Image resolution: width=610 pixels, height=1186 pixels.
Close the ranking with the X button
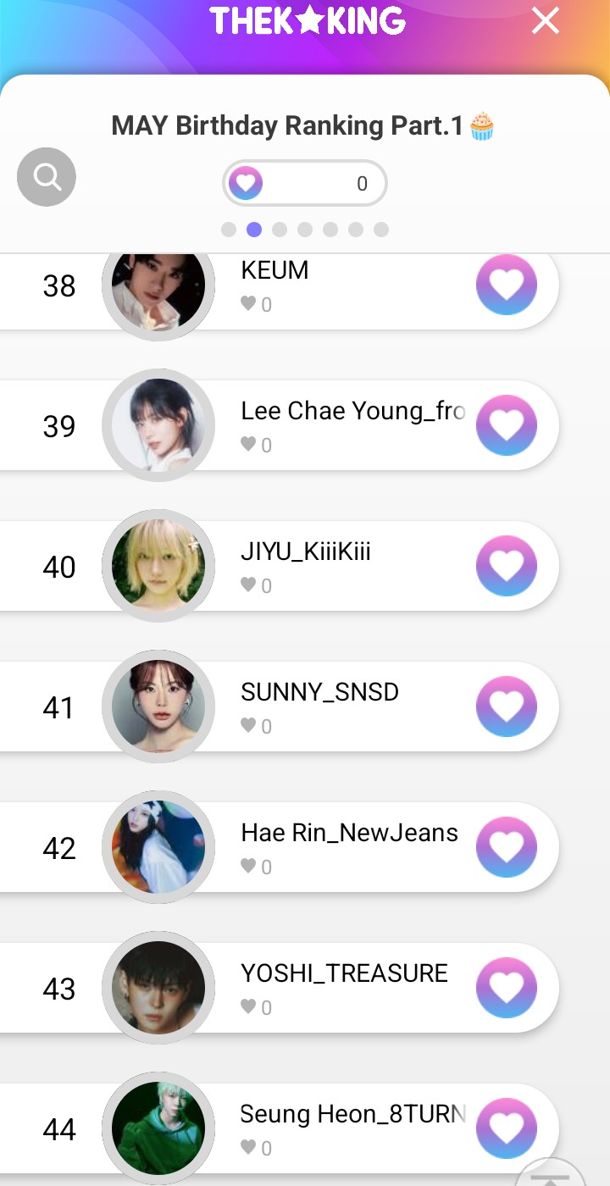point(546,20)
